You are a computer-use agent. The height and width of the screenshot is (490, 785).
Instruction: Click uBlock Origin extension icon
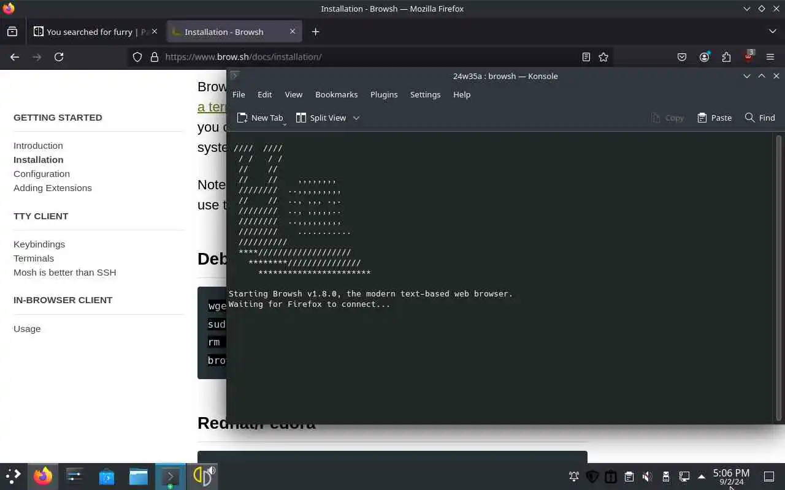tap(748, 57)
